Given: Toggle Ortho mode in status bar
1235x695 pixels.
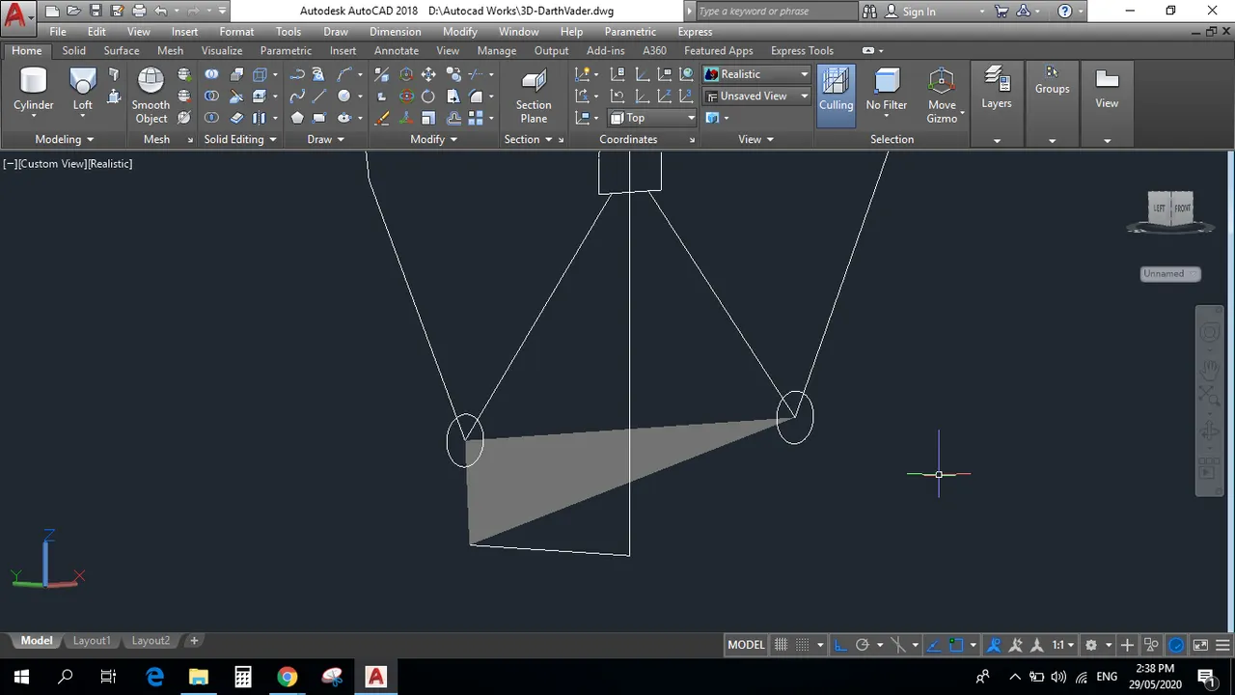Looking at the screenshot, I should click(x=839, y=645).
